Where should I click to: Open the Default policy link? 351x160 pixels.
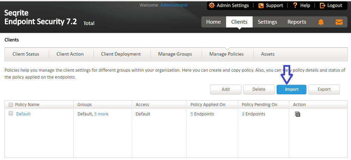tap(23, 114)
